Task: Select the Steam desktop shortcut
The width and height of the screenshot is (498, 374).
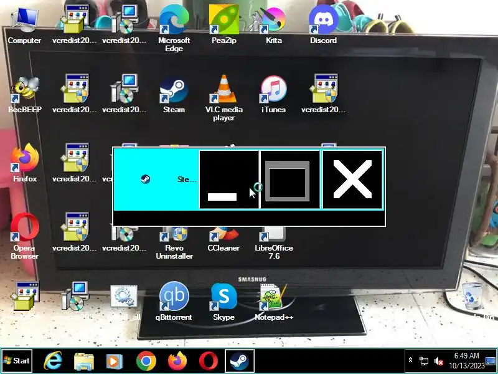Action: tap(174, 94)
